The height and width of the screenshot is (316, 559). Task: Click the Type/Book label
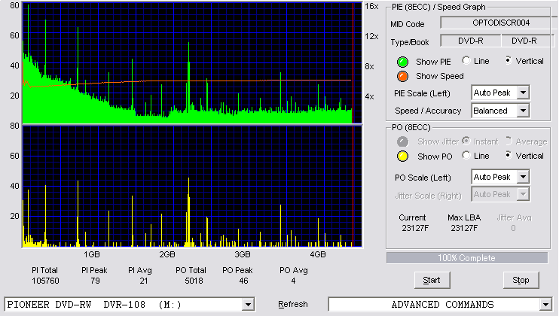410,42
